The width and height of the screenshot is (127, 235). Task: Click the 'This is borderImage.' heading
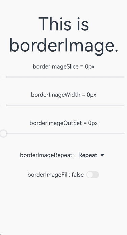pos(63,35)
